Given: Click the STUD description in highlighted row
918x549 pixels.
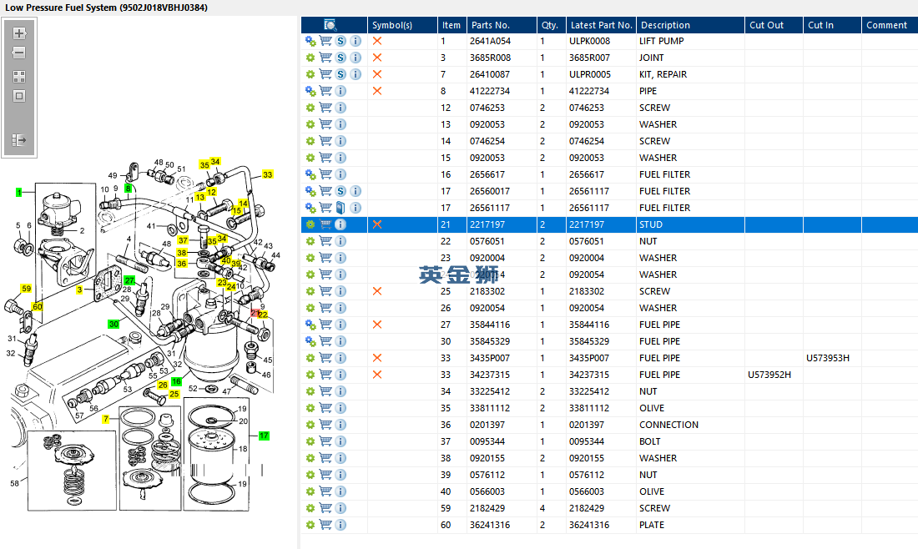Looking at the screenshot, I should [x=651, y=224].
